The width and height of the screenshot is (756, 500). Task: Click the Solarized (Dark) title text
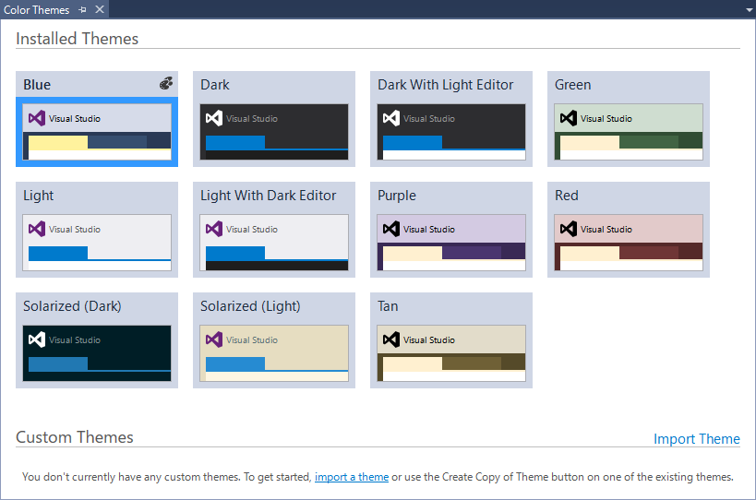(x=72, y=306)
